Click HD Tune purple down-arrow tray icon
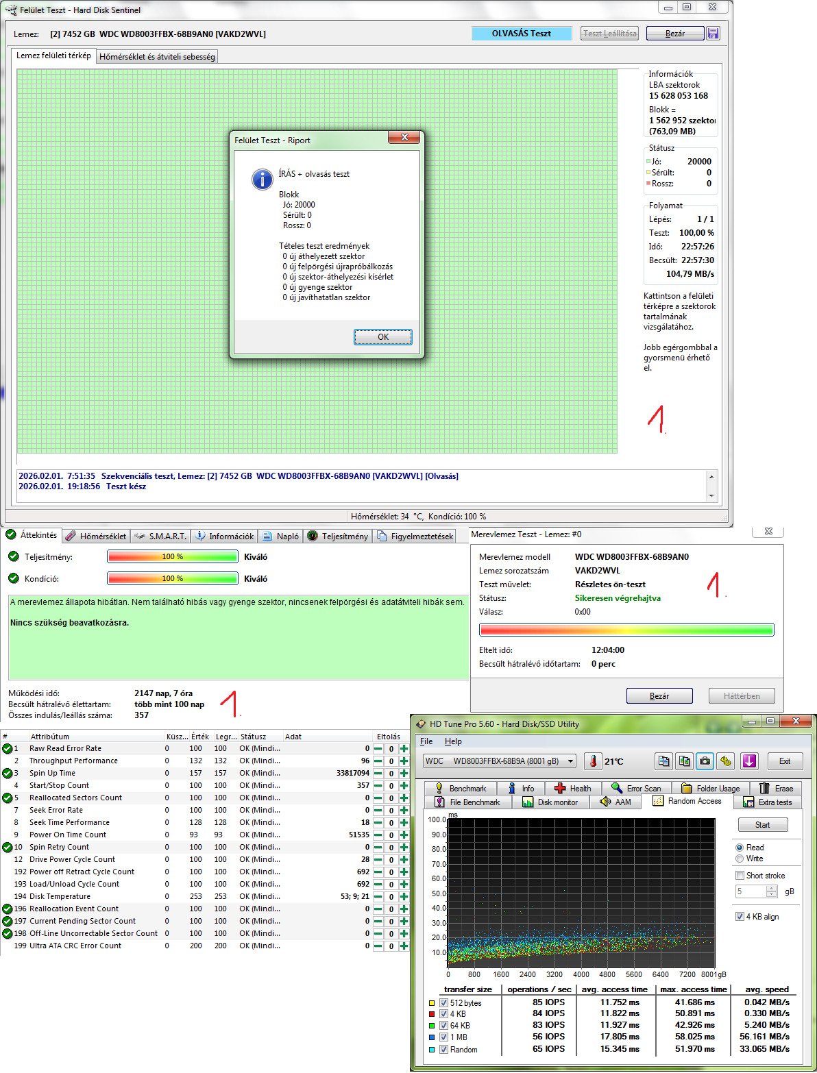Viewport: 817px width, 1073px height. point(749,761)
